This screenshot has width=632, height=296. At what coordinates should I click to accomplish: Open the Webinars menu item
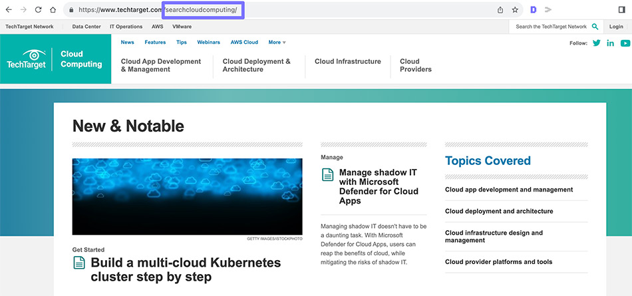[x=208, y=43]
